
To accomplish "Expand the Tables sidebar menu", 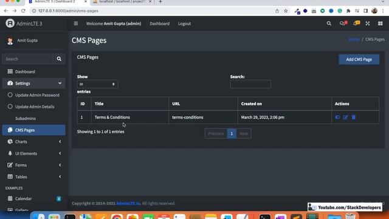I will 34,177.
